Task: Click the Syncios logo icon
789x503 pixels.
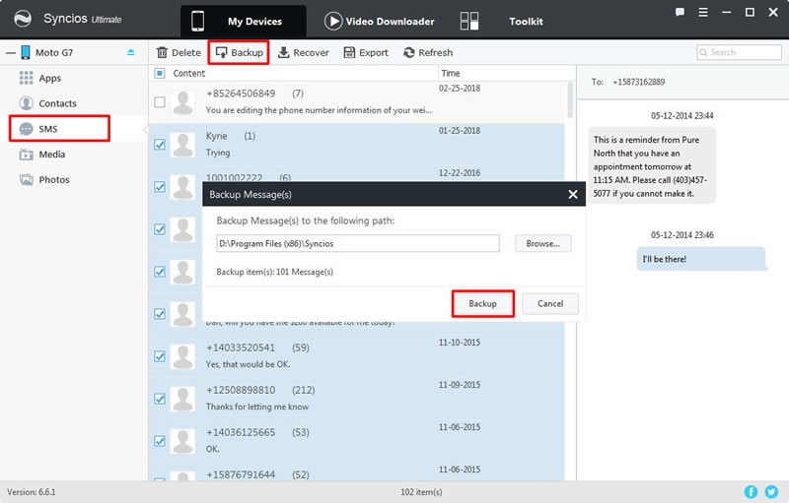Action: click(22, 19)
